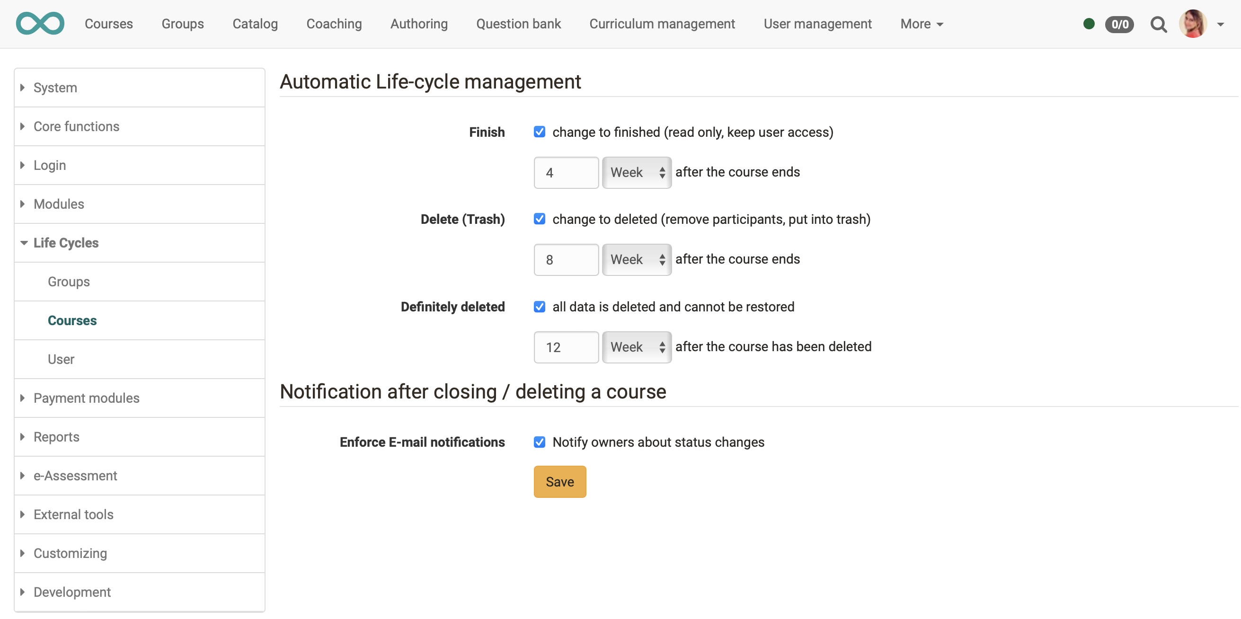Open the Week dropdown for Definitely deleted
This screenshot has height=619, width=1241.
637,347
